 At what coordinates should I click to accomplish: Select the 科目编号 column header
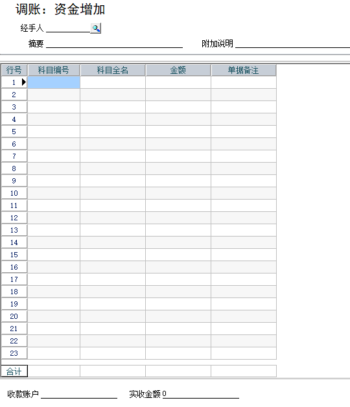[54, 70]
